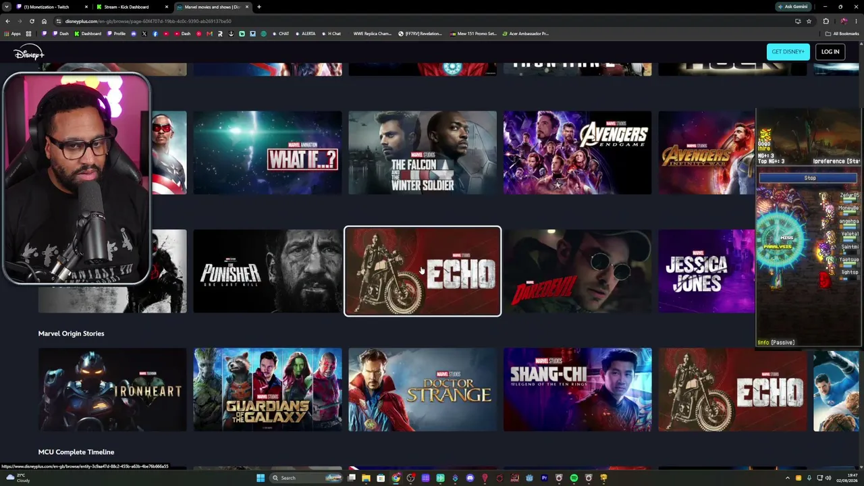Open the Windows Start menu
The height and width of the screenshot is (486, 864).
tap(261, 478)
